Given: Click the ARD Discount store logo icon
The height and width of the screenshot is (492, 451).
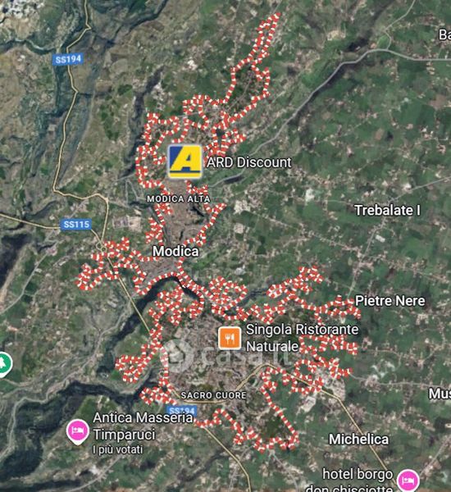Looking at the screenshot, I should point(184,162).
